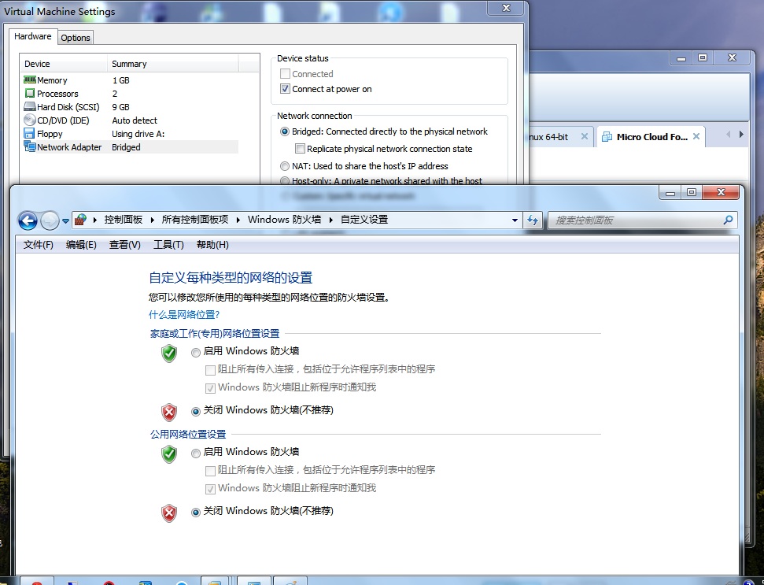The image size is (764, 585).
Task: Toggle the Connected checkbox
Action: click(285, 73)
